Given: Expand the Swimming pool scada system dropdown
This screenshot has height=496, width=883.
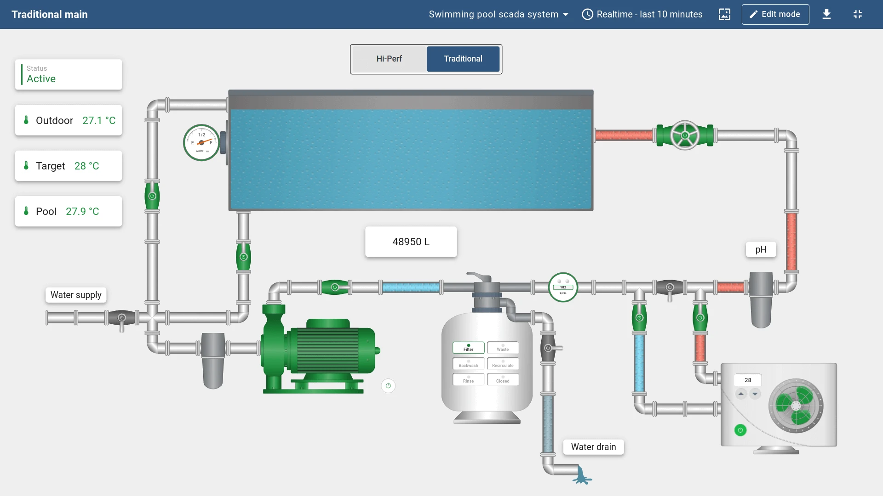Looking at the screenshot, I should tap(499, 14).
